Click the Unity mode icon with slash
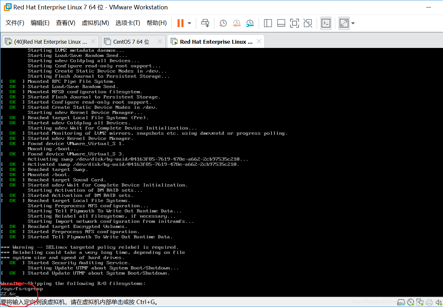The image size is (443, 307). tap(308, 23)
